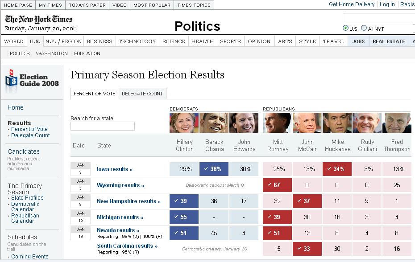Click Get Home Delivery link

point(352,4)
